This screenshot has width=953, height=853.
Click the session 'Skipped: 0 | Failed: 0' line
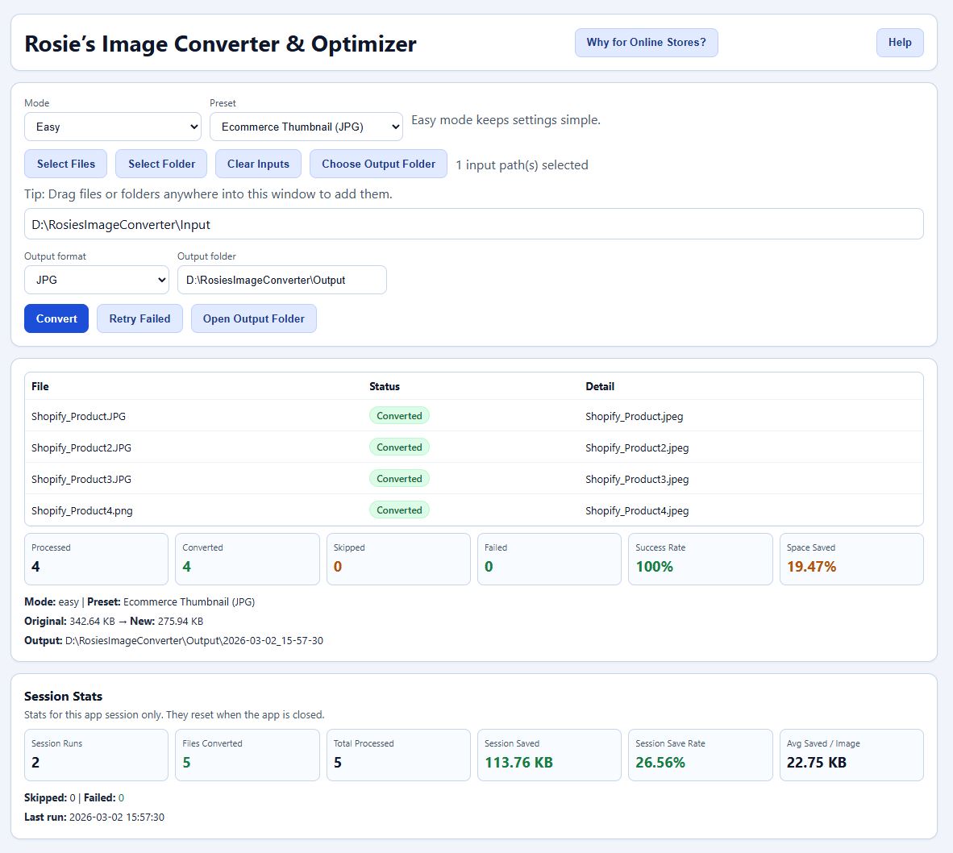[x=74, y=797]
